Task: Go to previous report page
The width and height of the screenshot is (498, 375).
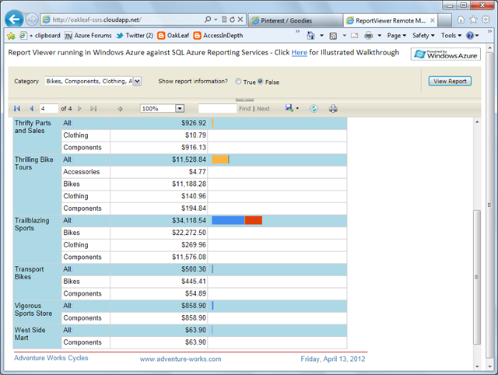Action: (32, 109)
